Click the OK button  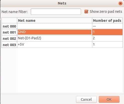tap(109, 99)
